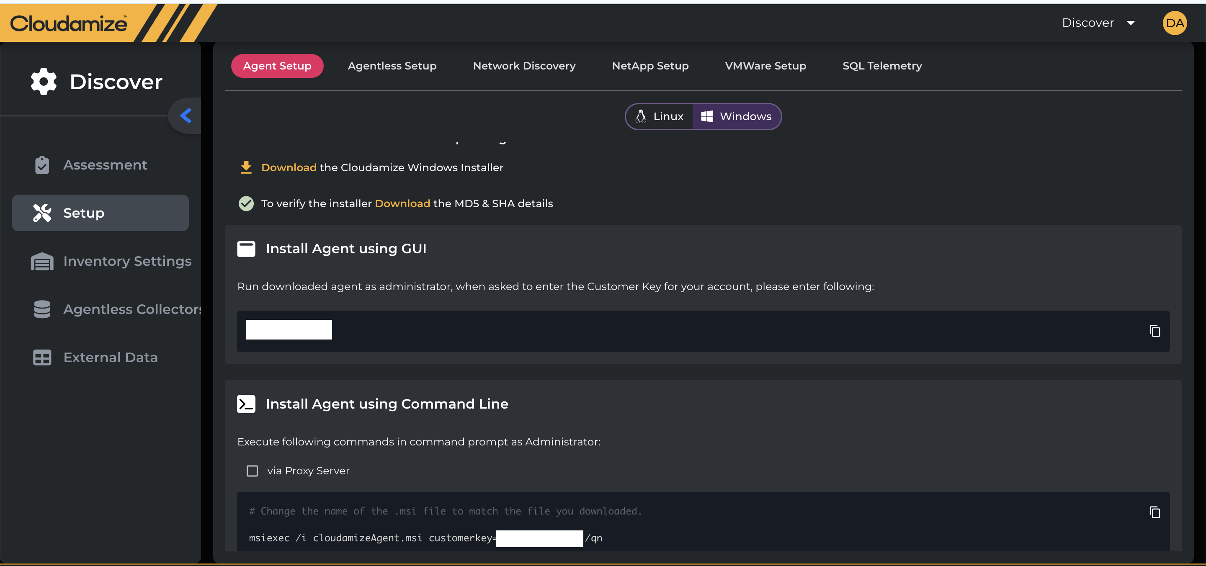The image size is (1206, 566).
Task: Copy the msiexec command
Action: pyautogui.click(x=1154, y=512)
